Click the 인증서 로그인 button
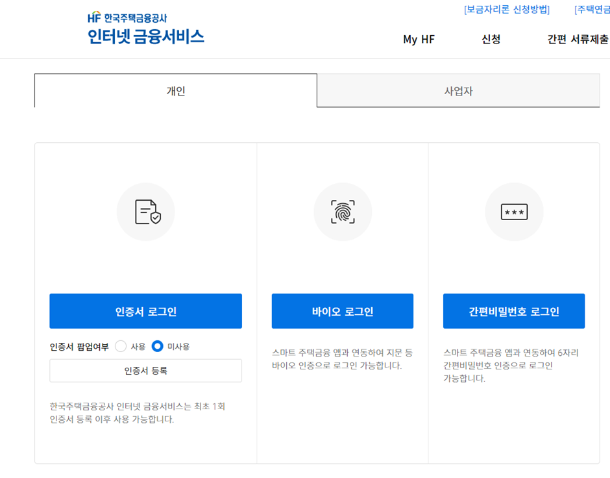The image size is (610, 478). (x=145, y=311)
